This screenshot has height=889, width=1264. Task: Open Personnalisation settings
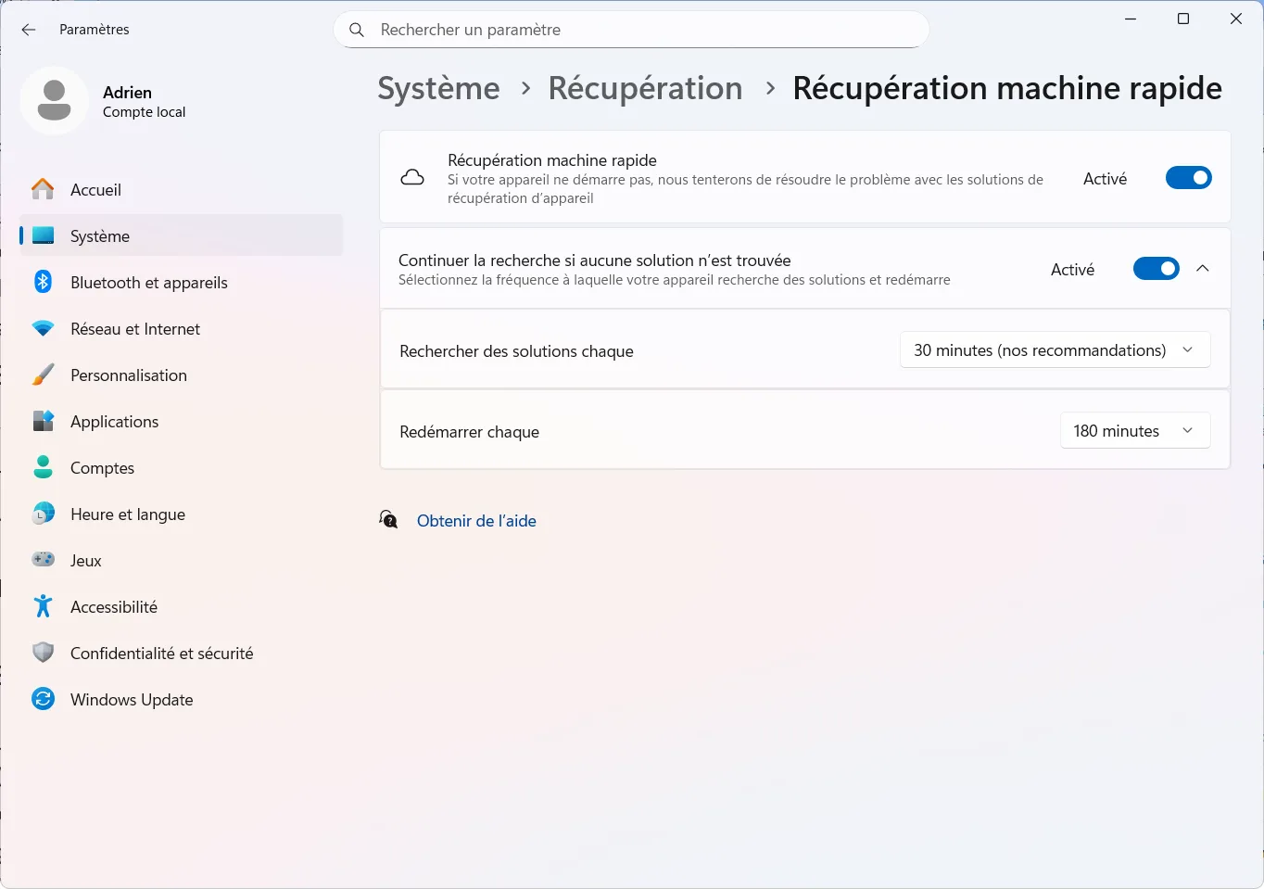(x=128, y=375)
